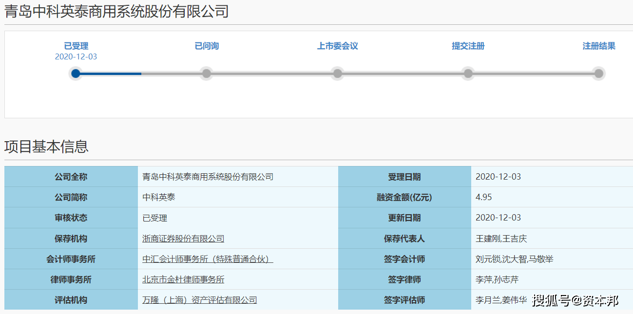Select the 上市委会议 timeline dot
This screenshot has width=633, height=314.
coord(337,74)
